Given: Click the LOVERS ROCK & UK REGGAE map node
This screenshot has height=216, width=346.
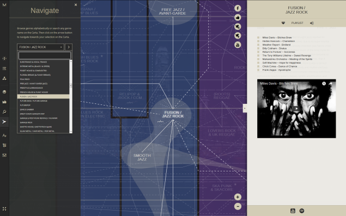Looking at the screenshot, I should pos(222,132).
